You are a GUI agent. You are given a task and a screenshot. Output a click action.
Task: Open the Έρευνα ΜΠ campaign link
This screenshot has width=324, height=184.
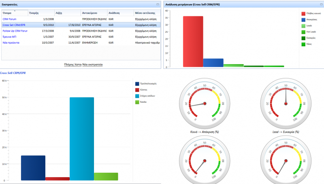[x=9, y=37]
